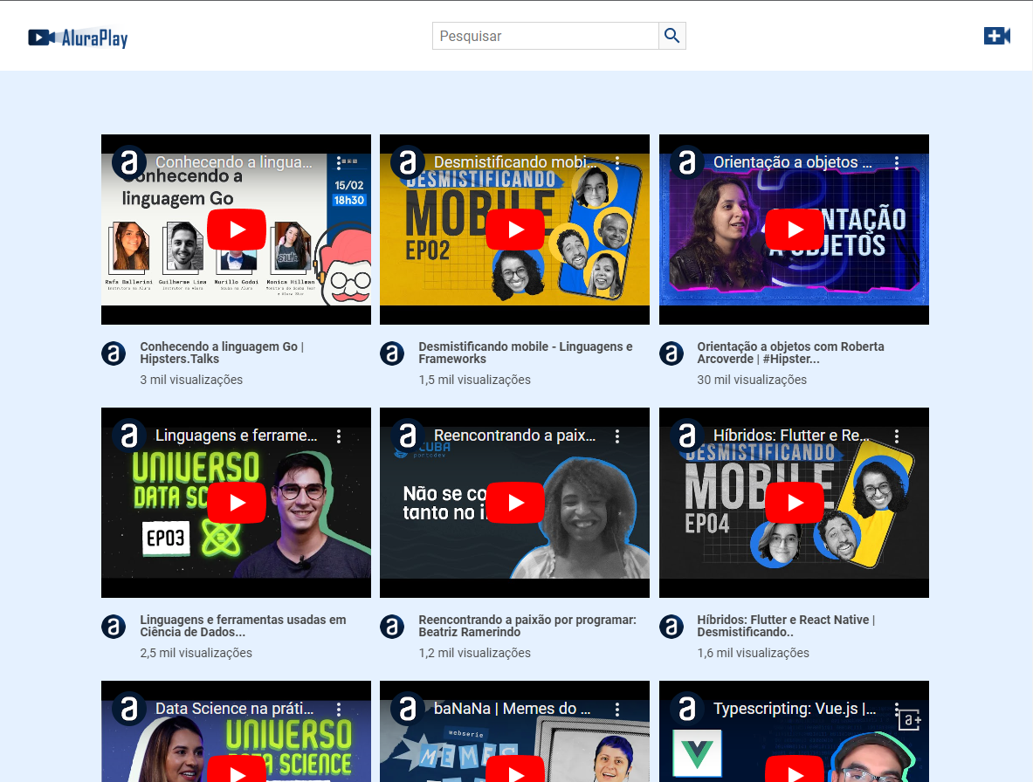Click channel logo in baNaNa Memes embed header
This screenshot has width=1033, height=782.
pos(408,709)
